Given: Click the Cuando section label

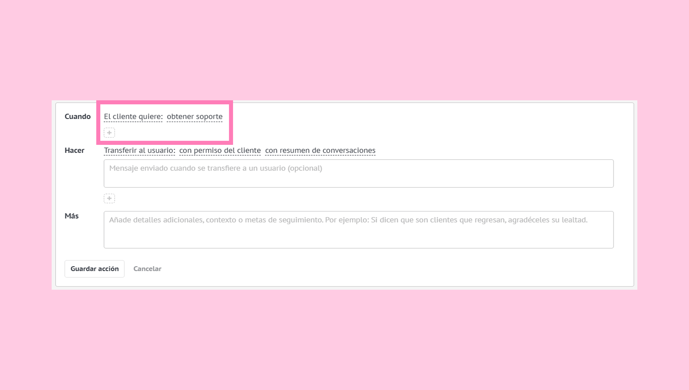Looking at the screenshot, I should (x=78, y=116).
